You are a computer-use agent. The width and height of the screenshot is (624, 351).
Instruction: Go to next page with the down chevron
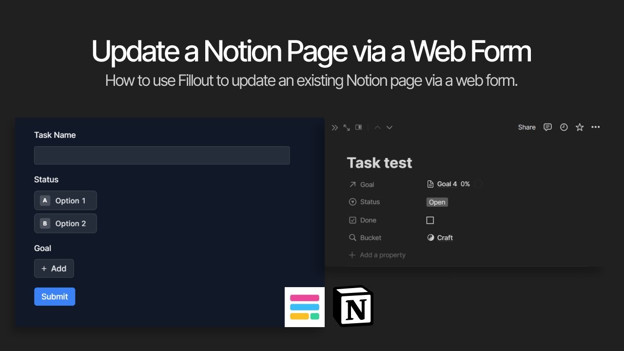pos(389,128)
